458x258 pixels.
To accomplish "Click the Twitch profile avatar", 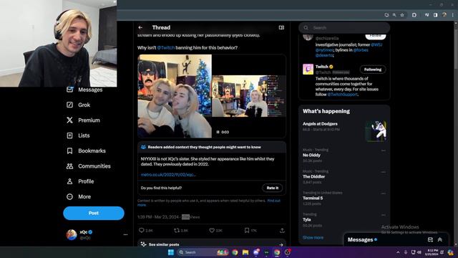I will click(x=308, y=70).
